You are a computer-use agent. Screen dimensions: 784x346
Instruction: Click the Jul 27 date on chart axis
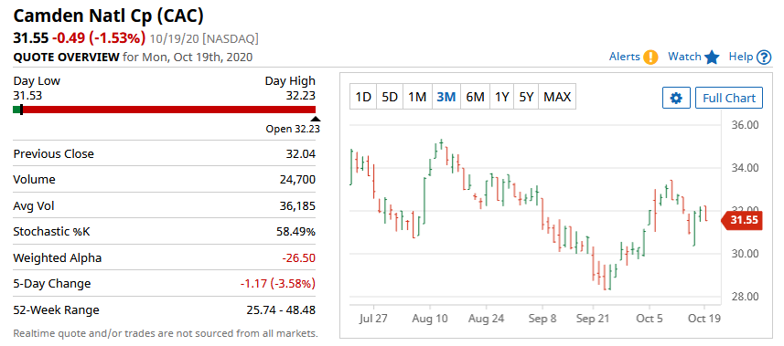tap(373, 319)
